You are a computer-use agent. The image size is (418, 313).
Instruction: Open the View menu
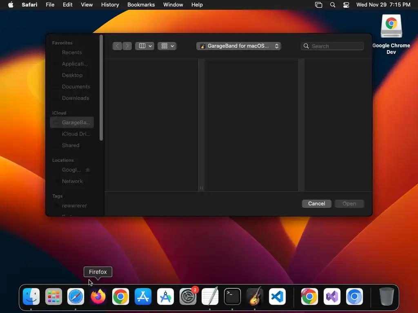tap(87, 5)
